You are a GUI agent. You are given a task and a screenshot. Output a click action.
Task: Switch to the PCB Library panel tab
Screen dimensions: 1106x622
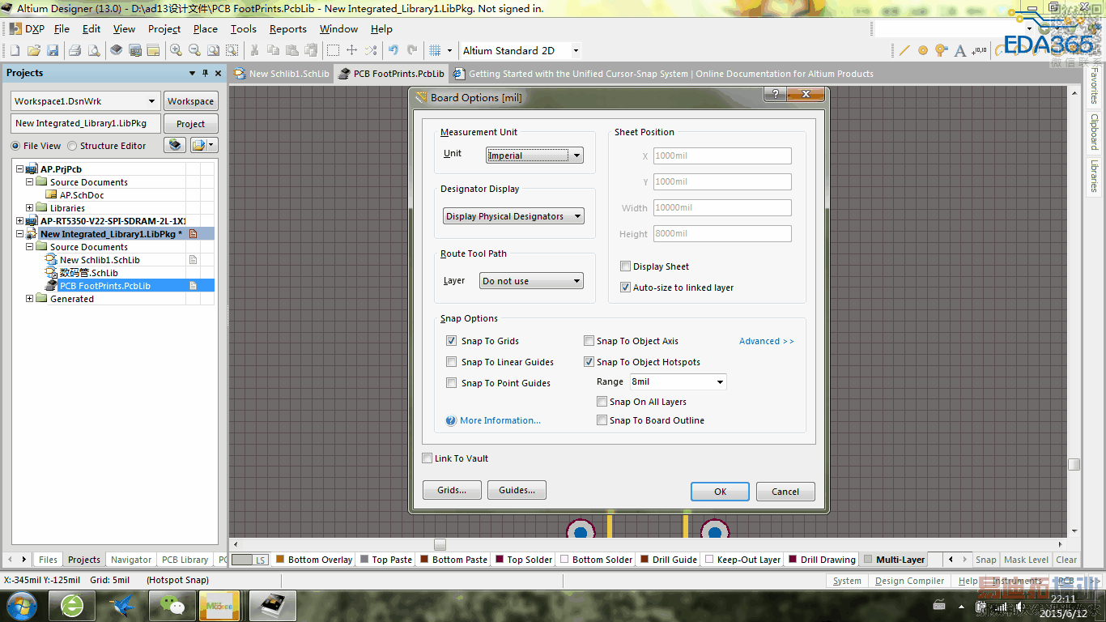pyautogui.click(x=185, y=560)
